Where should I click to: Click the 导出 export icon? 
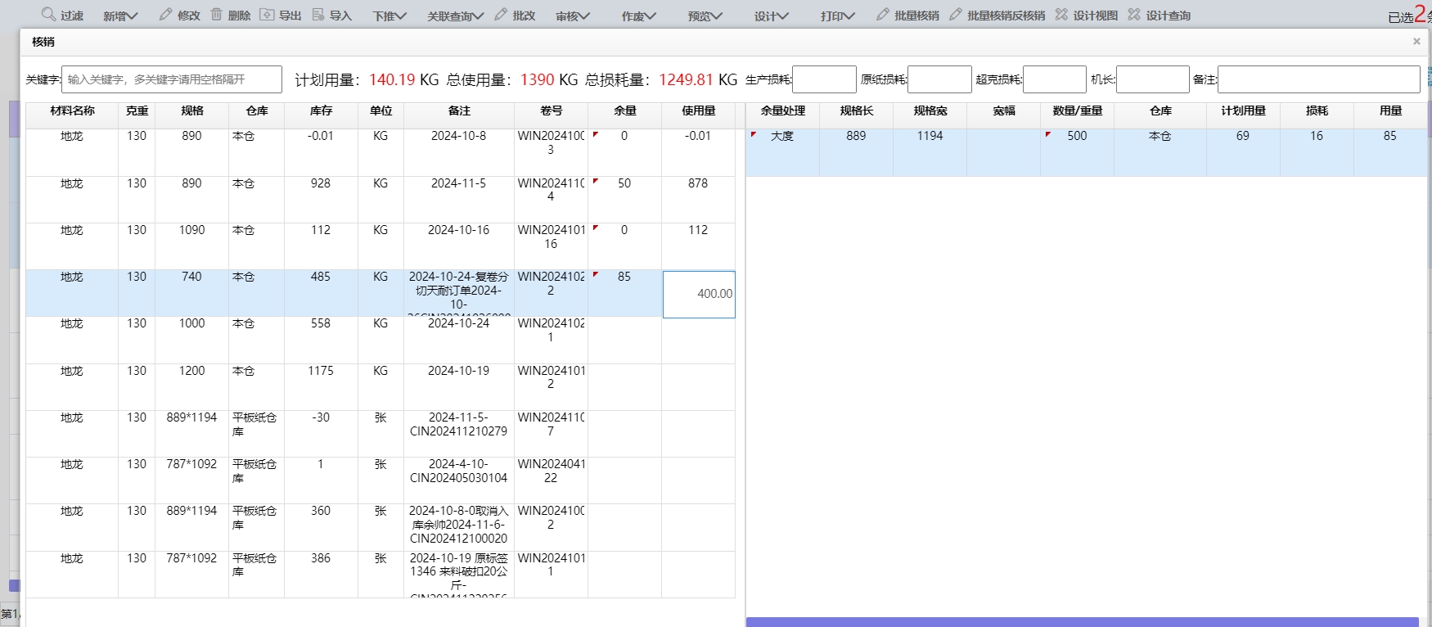coord(268,15)
